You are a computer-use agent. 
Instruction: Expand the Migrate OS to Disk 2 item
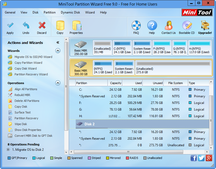point(8,150)
